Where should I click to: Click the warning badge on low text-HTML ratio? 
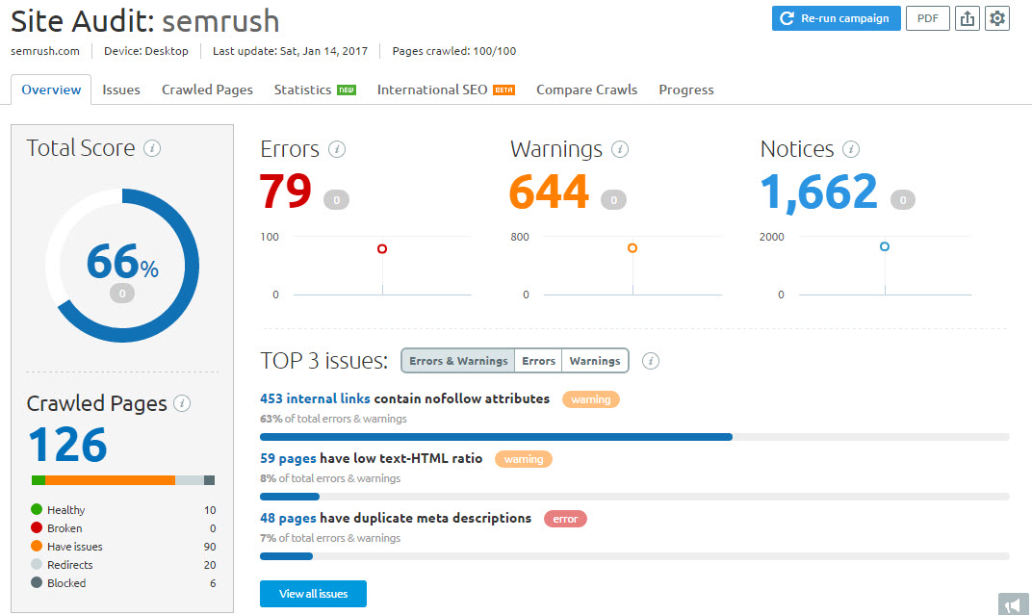524,459
